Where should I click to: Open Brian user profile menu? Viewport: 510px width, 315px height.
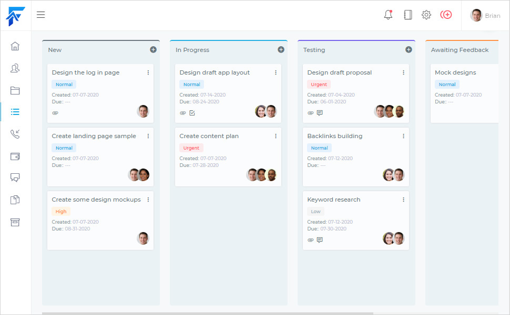[x=485, y=16]
